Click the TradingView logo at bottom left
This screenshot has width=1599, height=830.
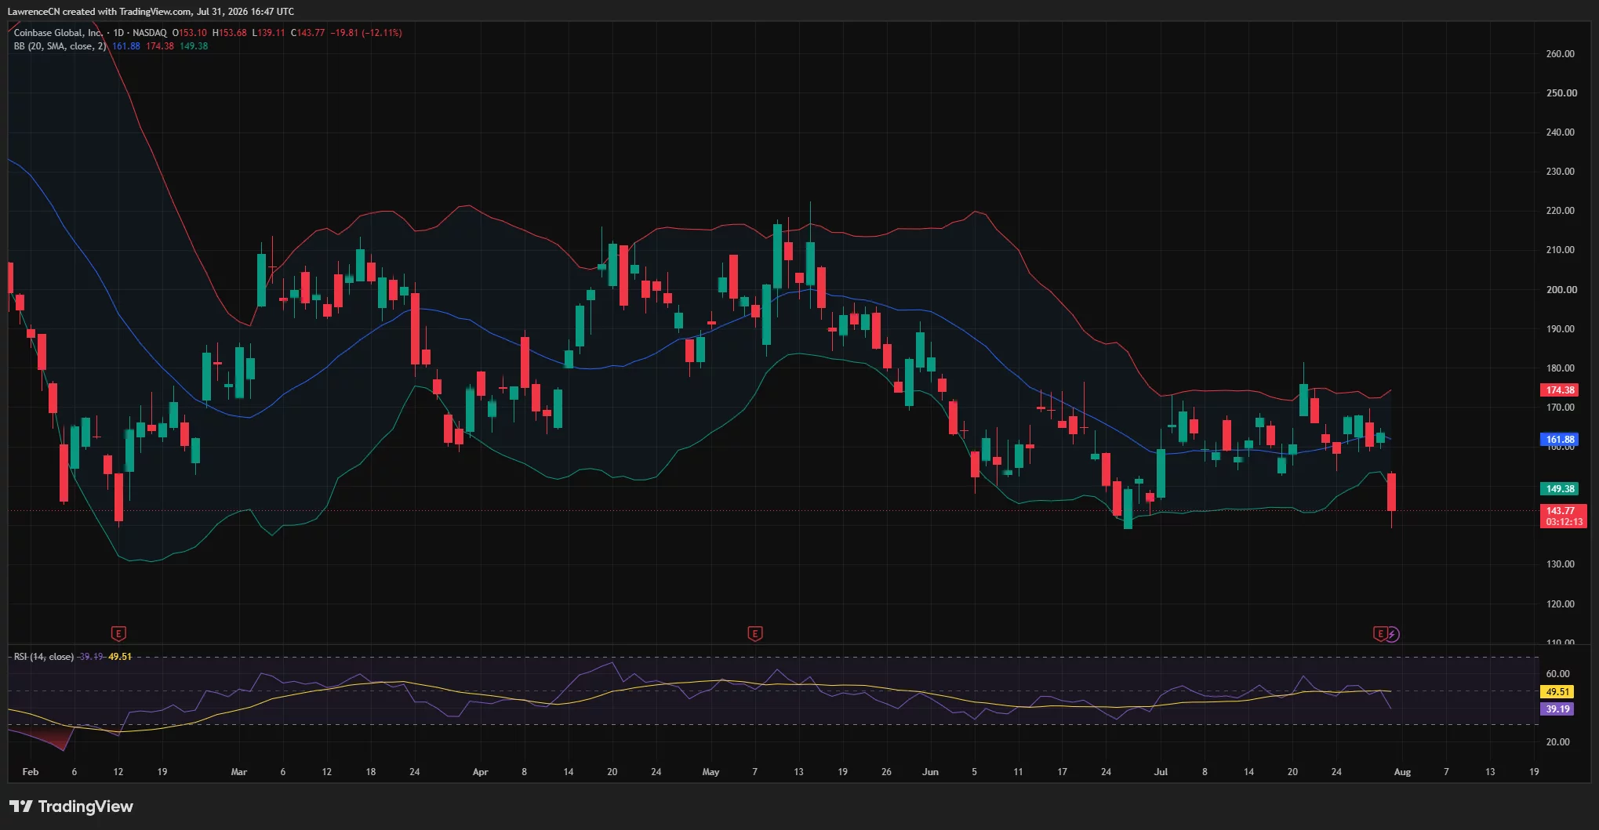pos(71,806)
